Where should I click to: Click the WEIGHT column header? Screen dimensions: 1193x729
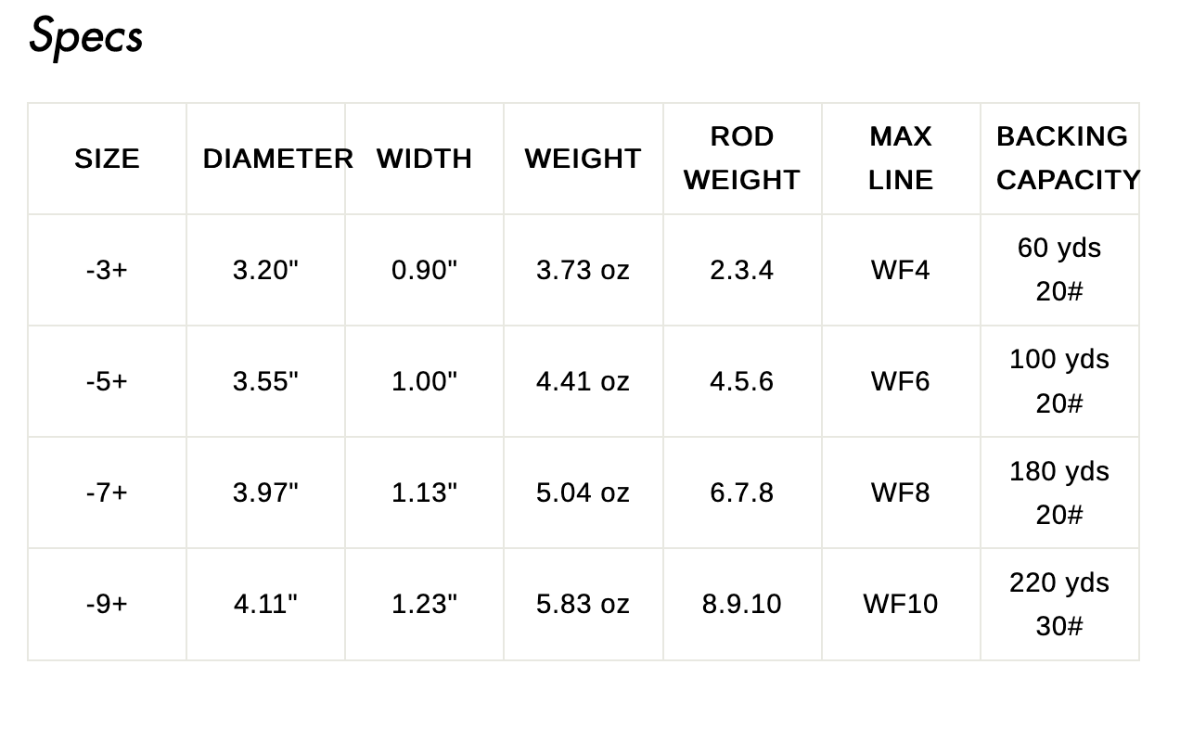(x=584, y=159)
